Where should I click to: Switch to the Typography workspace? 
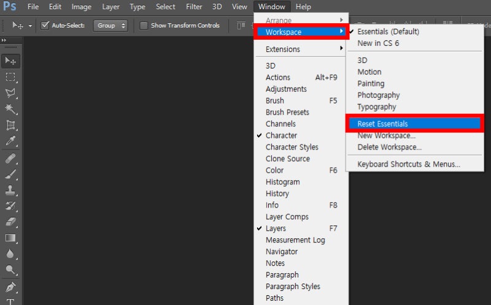415,107
